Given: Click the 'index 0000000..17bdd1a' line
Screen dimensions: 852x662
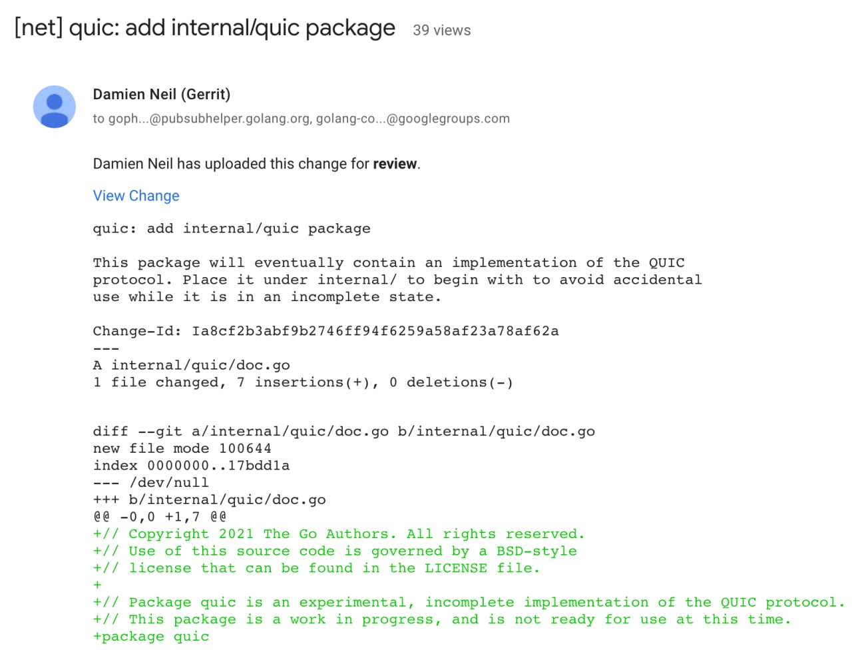Looking at the screenshot, I should 192,466.
